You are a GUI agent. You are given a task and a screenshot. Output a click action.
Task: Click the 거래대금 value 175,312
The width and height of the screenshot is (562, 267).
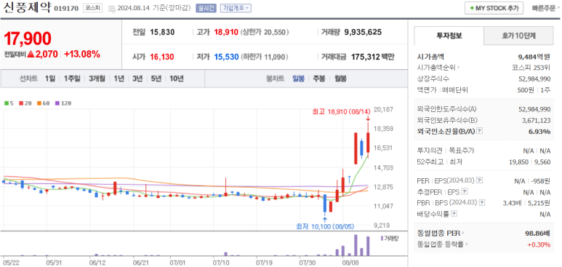(365, 57)
